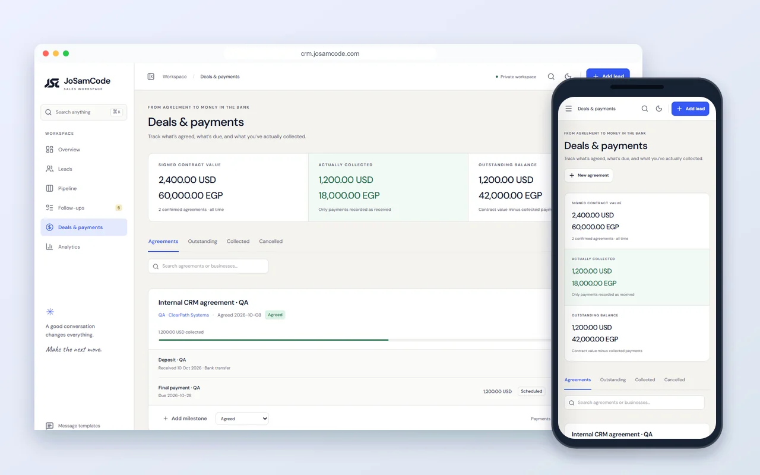The image size is (760, 475).
Task: Switch to Collected tab on desktop
Action: click(238, 242)
